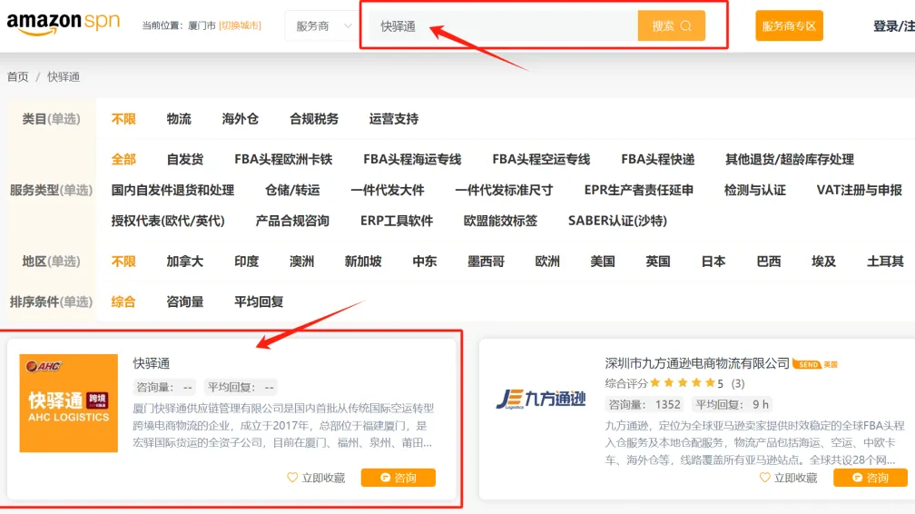Sort results by 综合
Screen dimensions: 915x514
click(x=123, y=302)
